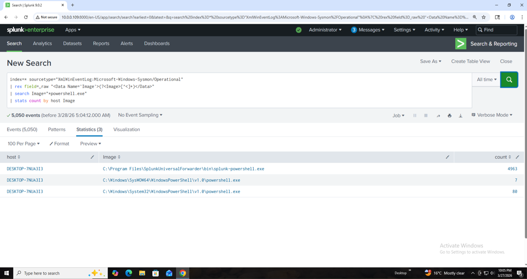Open the Job dropdown
Viewport: 527px width, 279px height.
point(397,115)
